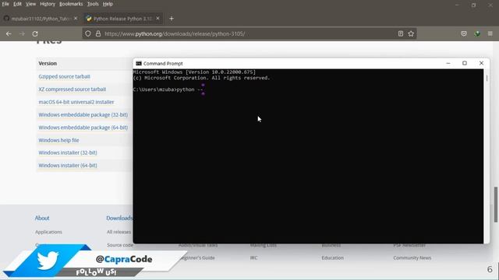
Task: Click the forward navigation arrow
Action: pos(22,33)
